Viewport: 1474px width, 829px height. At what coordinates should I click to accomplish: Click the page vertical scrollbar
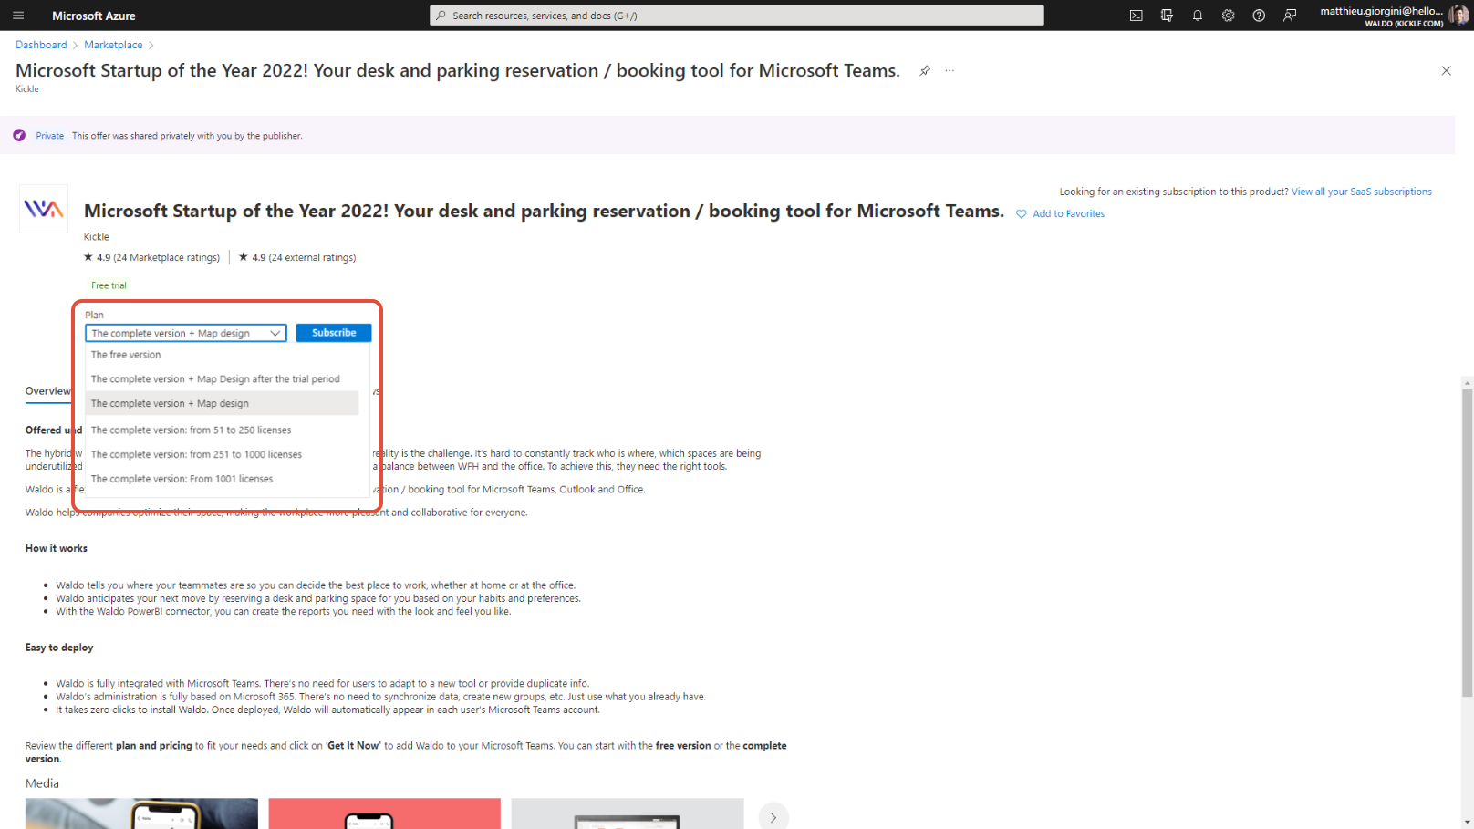point(1467,544)
